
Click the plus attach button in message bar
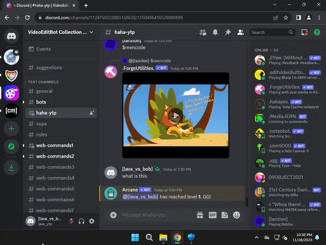113,215
